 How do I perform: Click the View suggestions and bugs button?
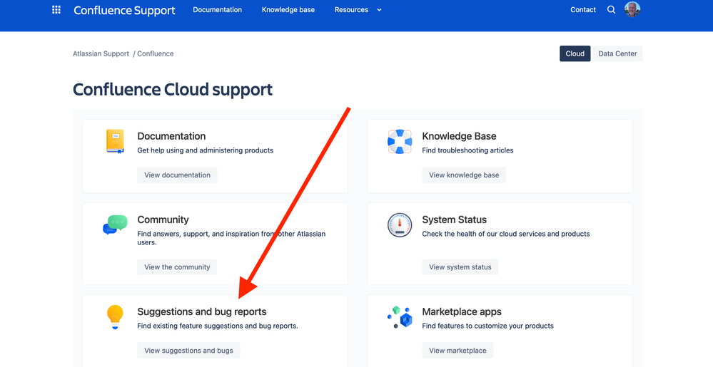point(188,351)
